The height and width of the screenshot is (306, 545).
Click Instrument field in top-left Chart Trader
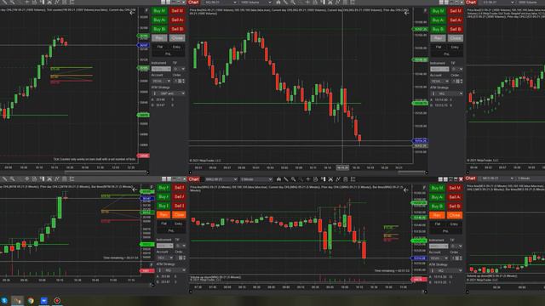click(x=161, y=69)
